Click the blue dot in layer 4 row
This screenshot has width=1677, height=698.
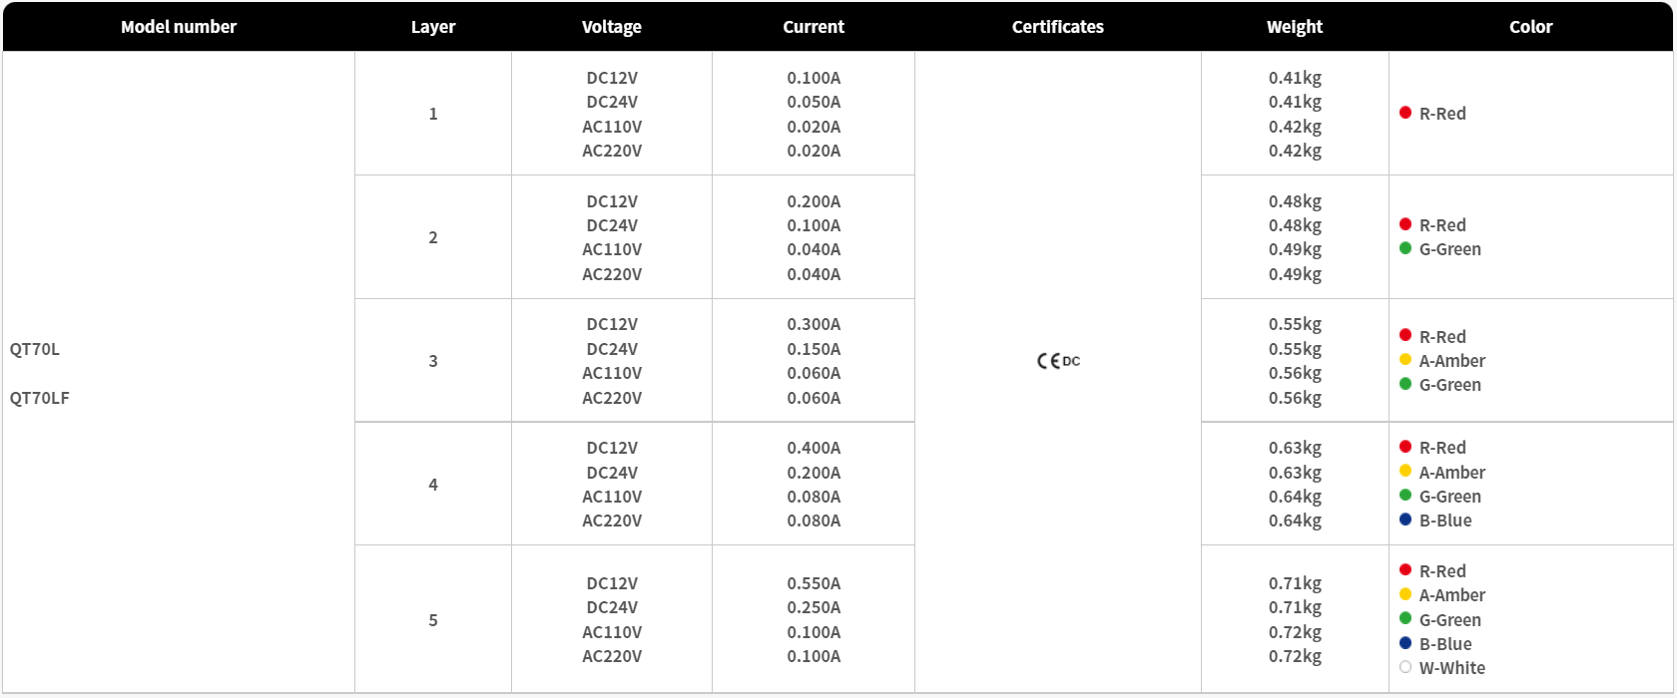point(1405,520)
